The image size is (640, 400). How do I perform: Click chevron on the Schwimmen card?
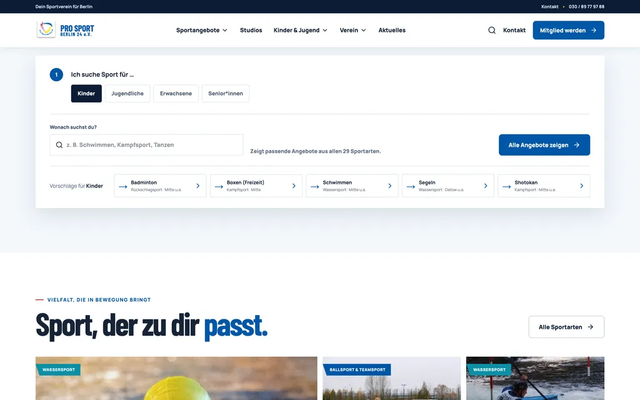[390, 186]
